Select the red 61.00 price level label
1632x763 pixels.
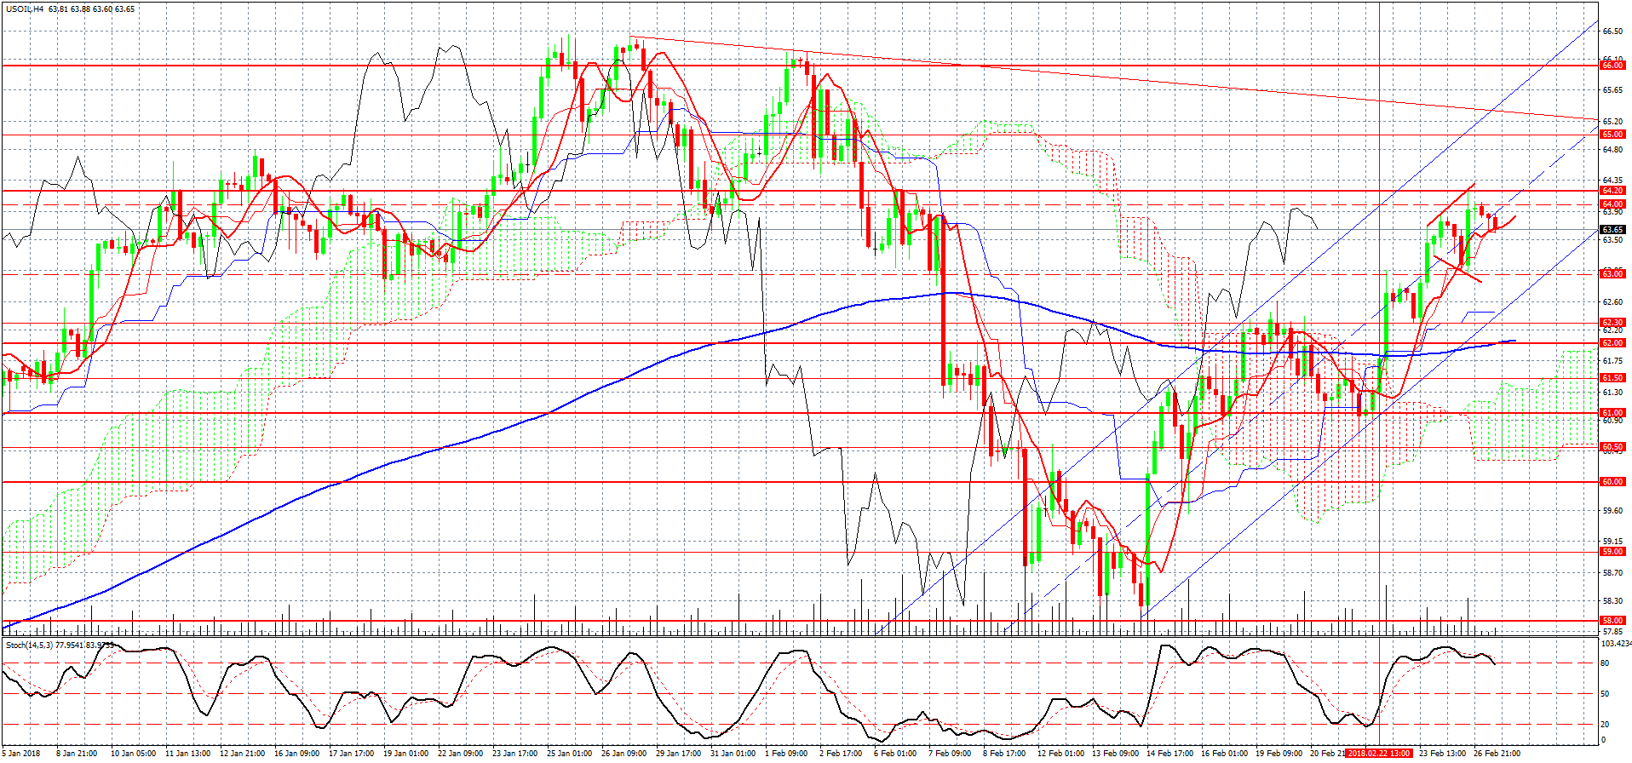pyautogui.click(x=1612, y=413)
